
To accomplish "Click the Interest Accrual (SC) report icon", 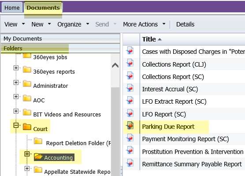I will (130, 88).
